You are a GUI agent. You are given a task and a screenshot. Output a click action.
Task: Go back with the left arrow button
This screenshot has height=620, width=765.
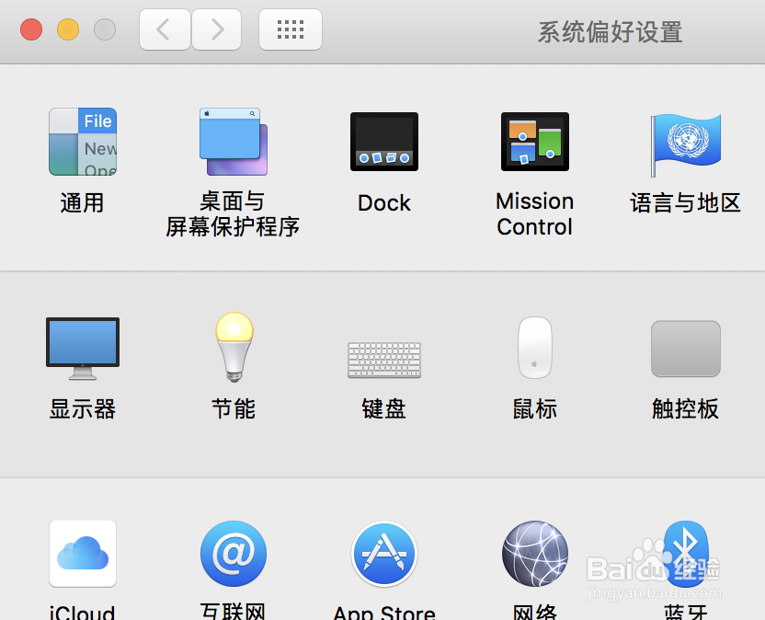click(x=165, y=29)
